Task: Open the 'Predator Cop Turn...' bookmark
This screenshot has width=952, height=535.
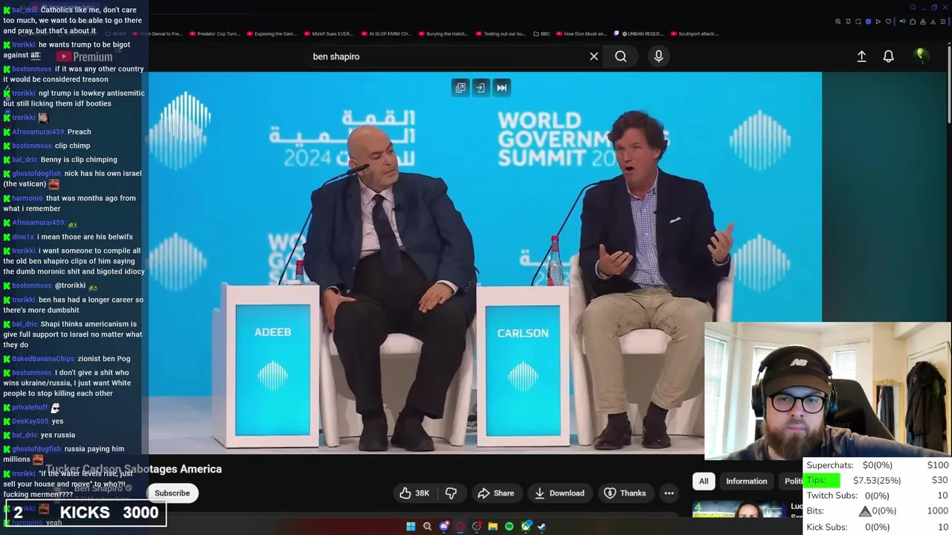Action: point(216,33)
